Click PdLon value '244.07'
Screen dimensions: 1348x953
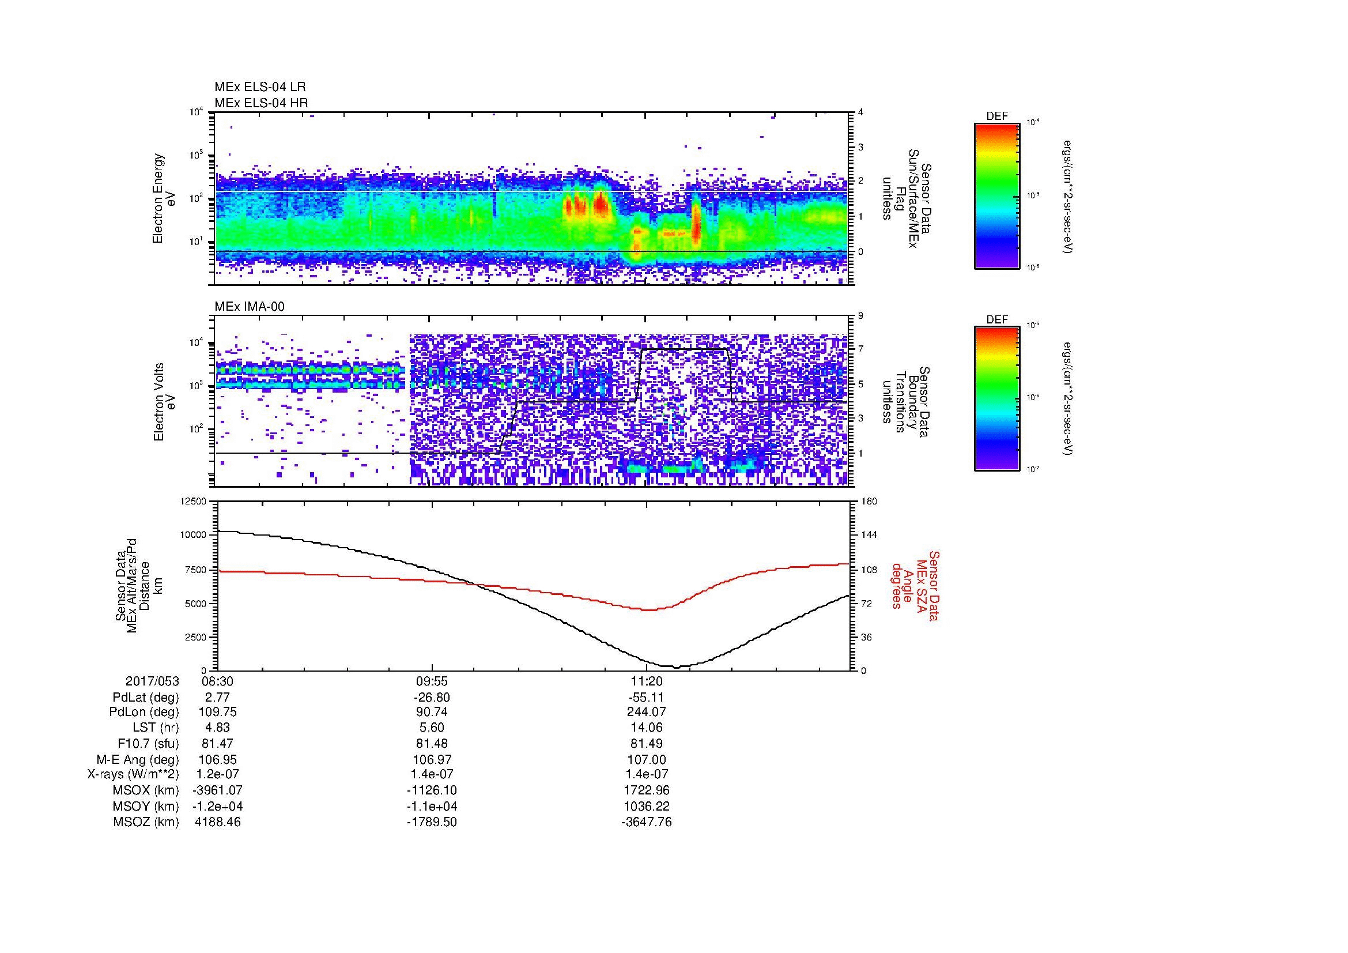pyautogui.click(x=646, y=712)
